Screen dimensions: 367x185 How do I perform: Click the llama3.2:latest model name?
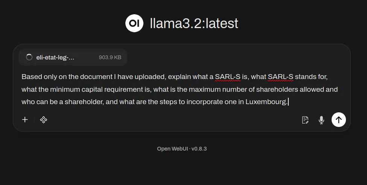pyautogui.click(x=194, y=23)
